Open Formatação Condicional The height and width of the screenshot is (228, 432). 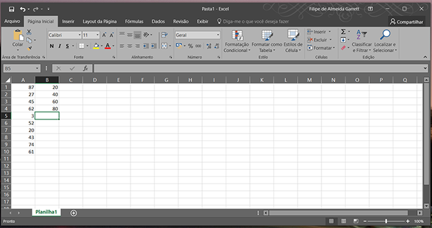pos(236,42)
